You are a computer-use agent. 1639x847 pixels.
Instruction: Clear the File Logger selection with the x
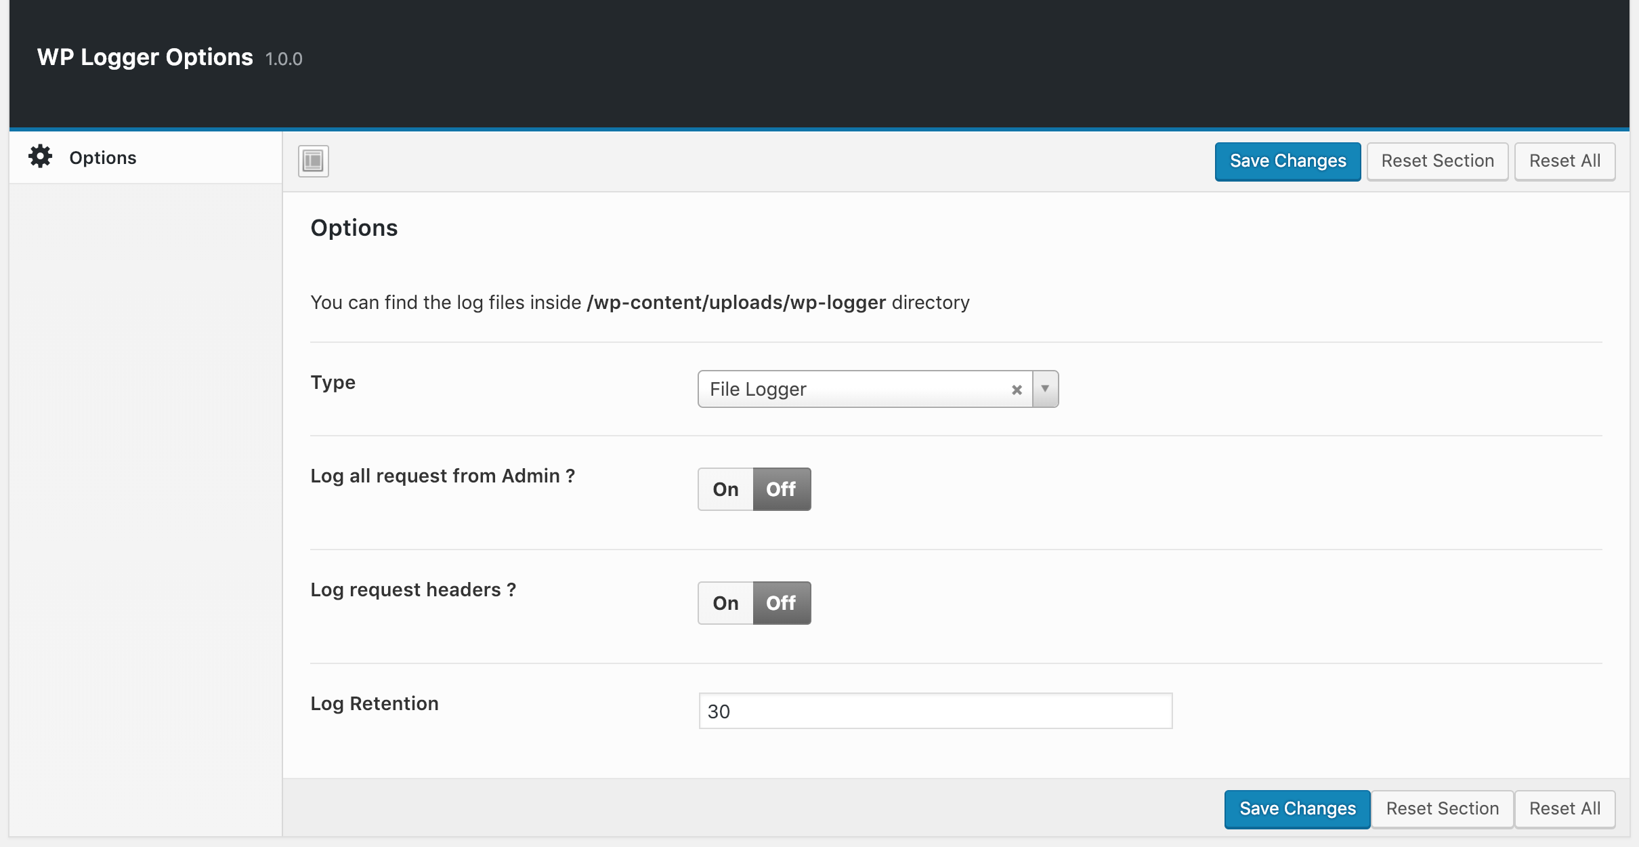pyautogui.click(x=1017, y=390)
